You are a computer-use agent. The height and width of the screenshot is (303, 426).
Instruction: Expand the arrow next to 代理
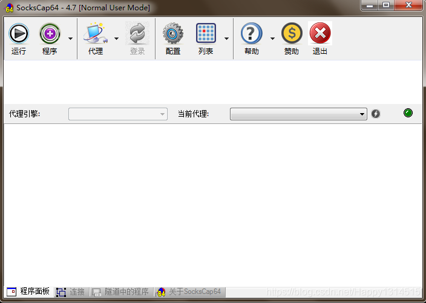tap(117, 39)
